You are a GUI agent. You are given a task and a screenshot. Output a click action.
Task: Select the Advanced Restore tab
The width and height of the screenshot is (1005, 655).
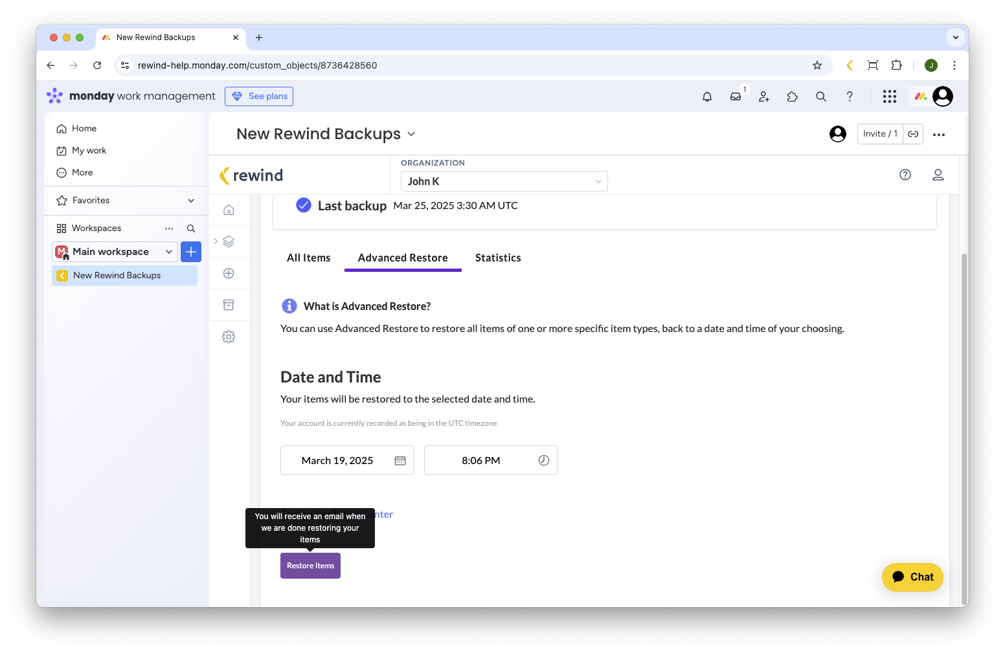[x=403, y=258]
